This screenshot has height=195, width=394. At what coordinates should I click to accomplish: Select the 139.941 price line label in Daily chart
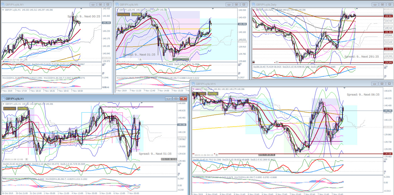coord(388,16)
